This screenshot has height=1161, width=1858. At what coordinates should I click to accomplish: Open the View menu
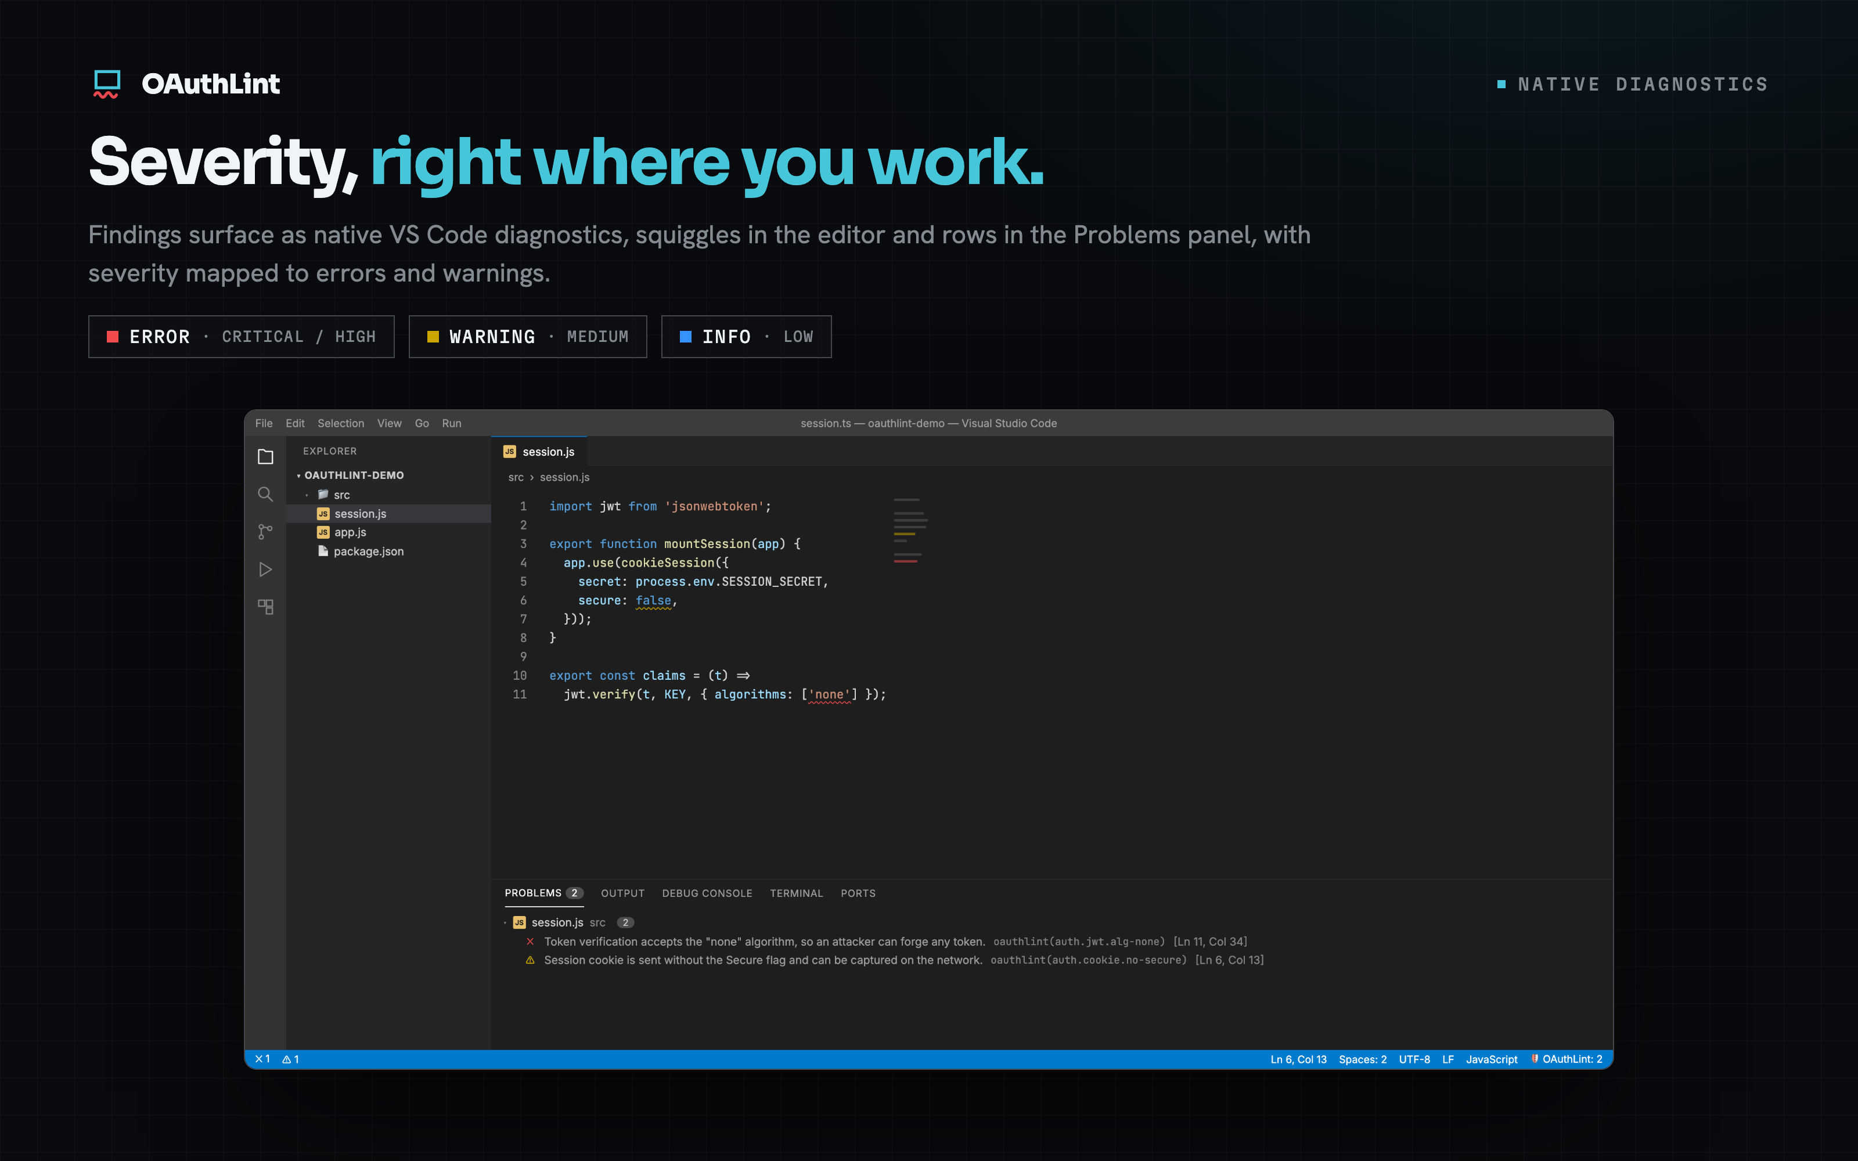[x=389, y=423]
